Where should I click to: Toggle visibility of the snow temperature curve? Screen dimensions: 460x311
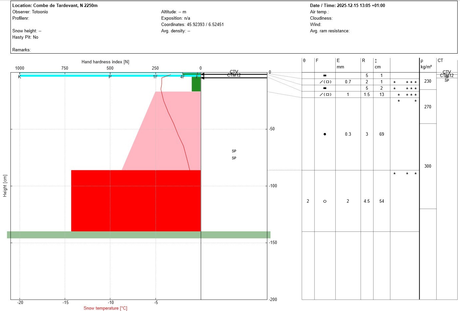105,308
